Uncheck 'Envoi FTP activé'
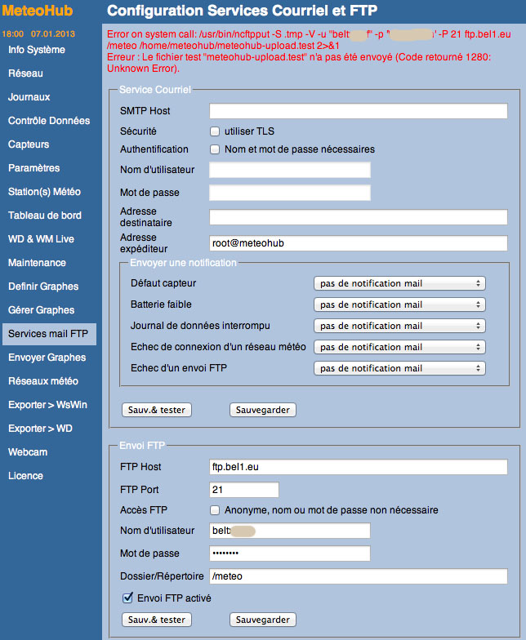 coord(127,598)
